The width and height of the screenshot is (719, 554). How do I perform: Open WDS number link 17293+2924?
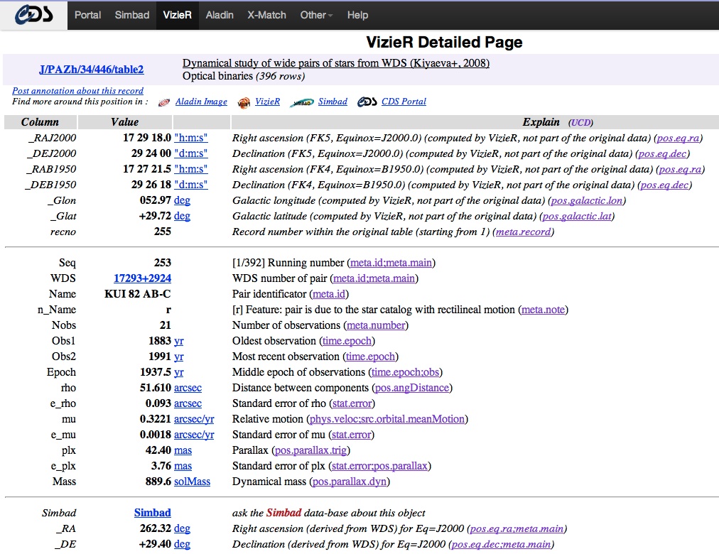(143, 278)
